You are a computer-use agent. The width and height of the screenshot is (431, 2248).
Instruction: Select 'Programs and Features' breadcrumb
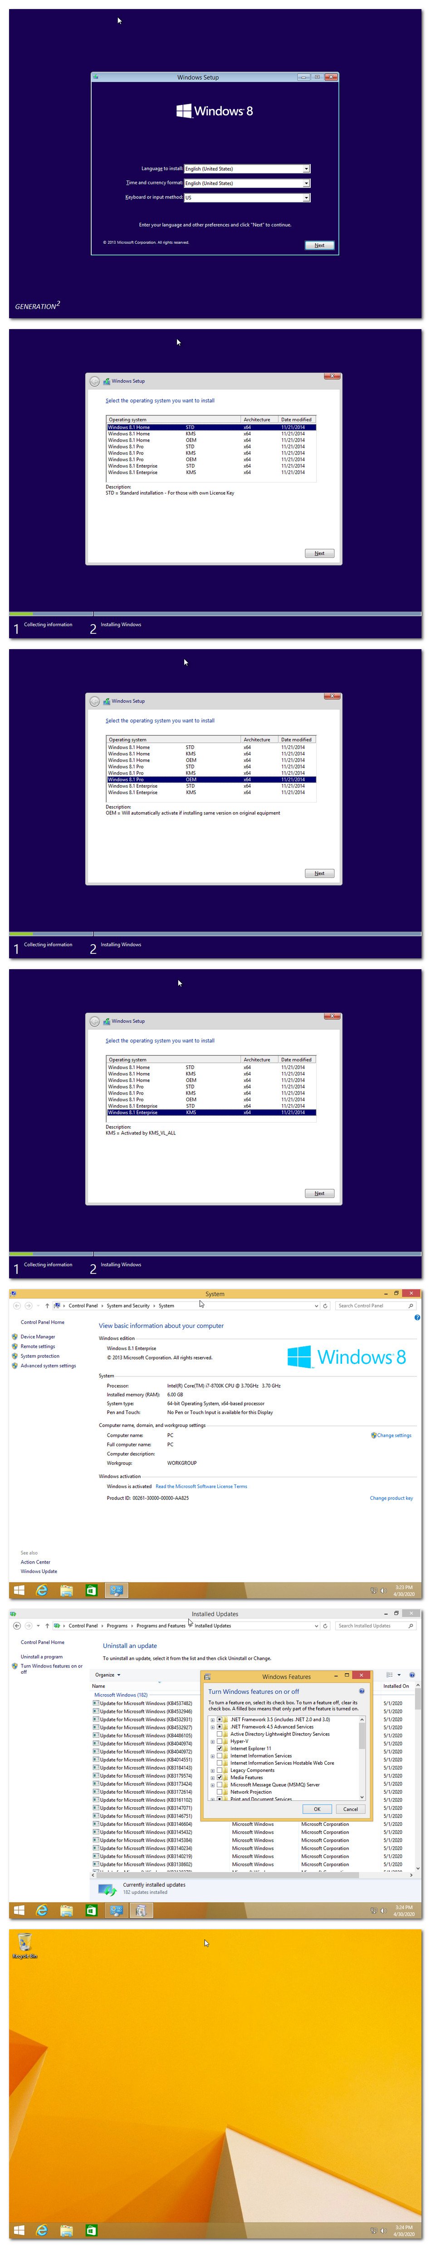pos(161,1626)
